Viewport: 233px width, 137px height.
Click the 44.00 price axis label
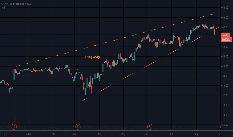click(x=225, y=66)
